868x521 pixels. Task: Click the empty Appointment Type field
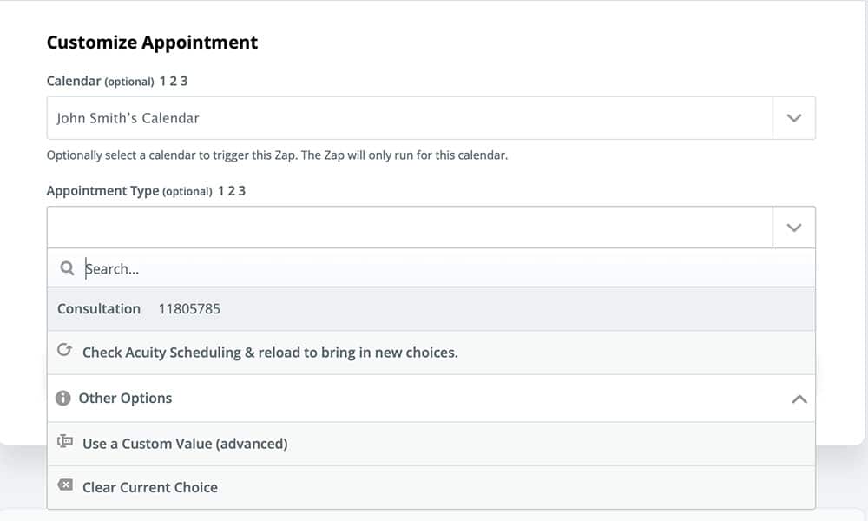click(409, 228)
